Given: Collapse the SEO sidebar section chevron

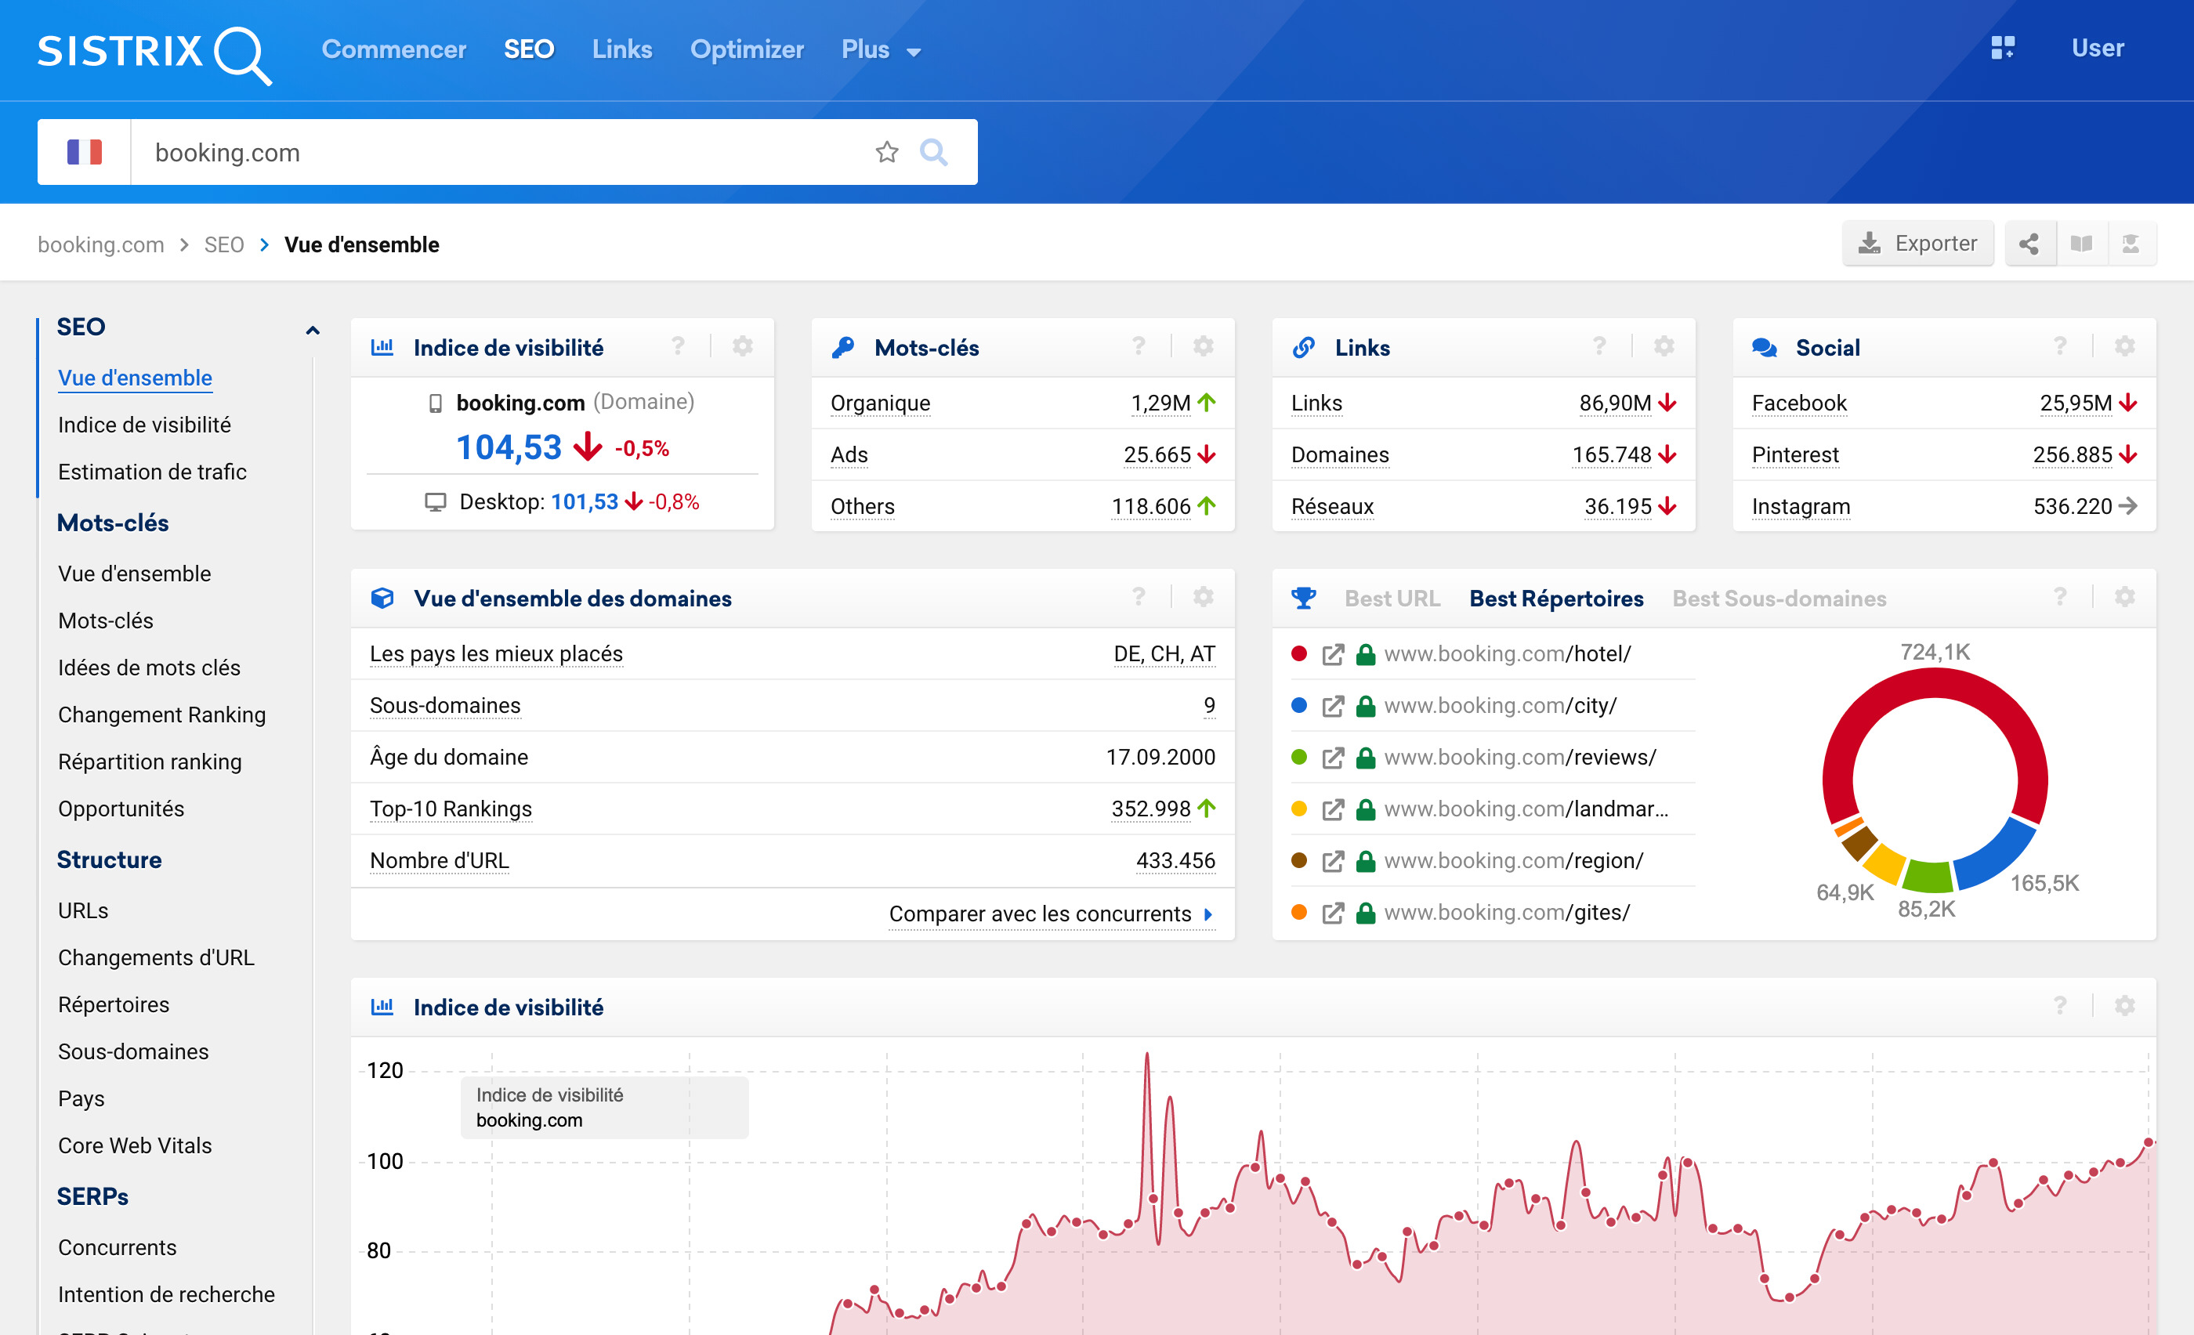Looking at the screenshot, I should click(313, 330).
